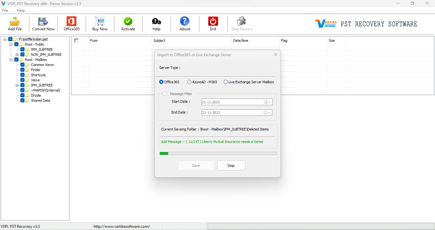Click the VSPL app icon in title bar
Viewport: 435px width, 230px height.
tap(4, 4)
